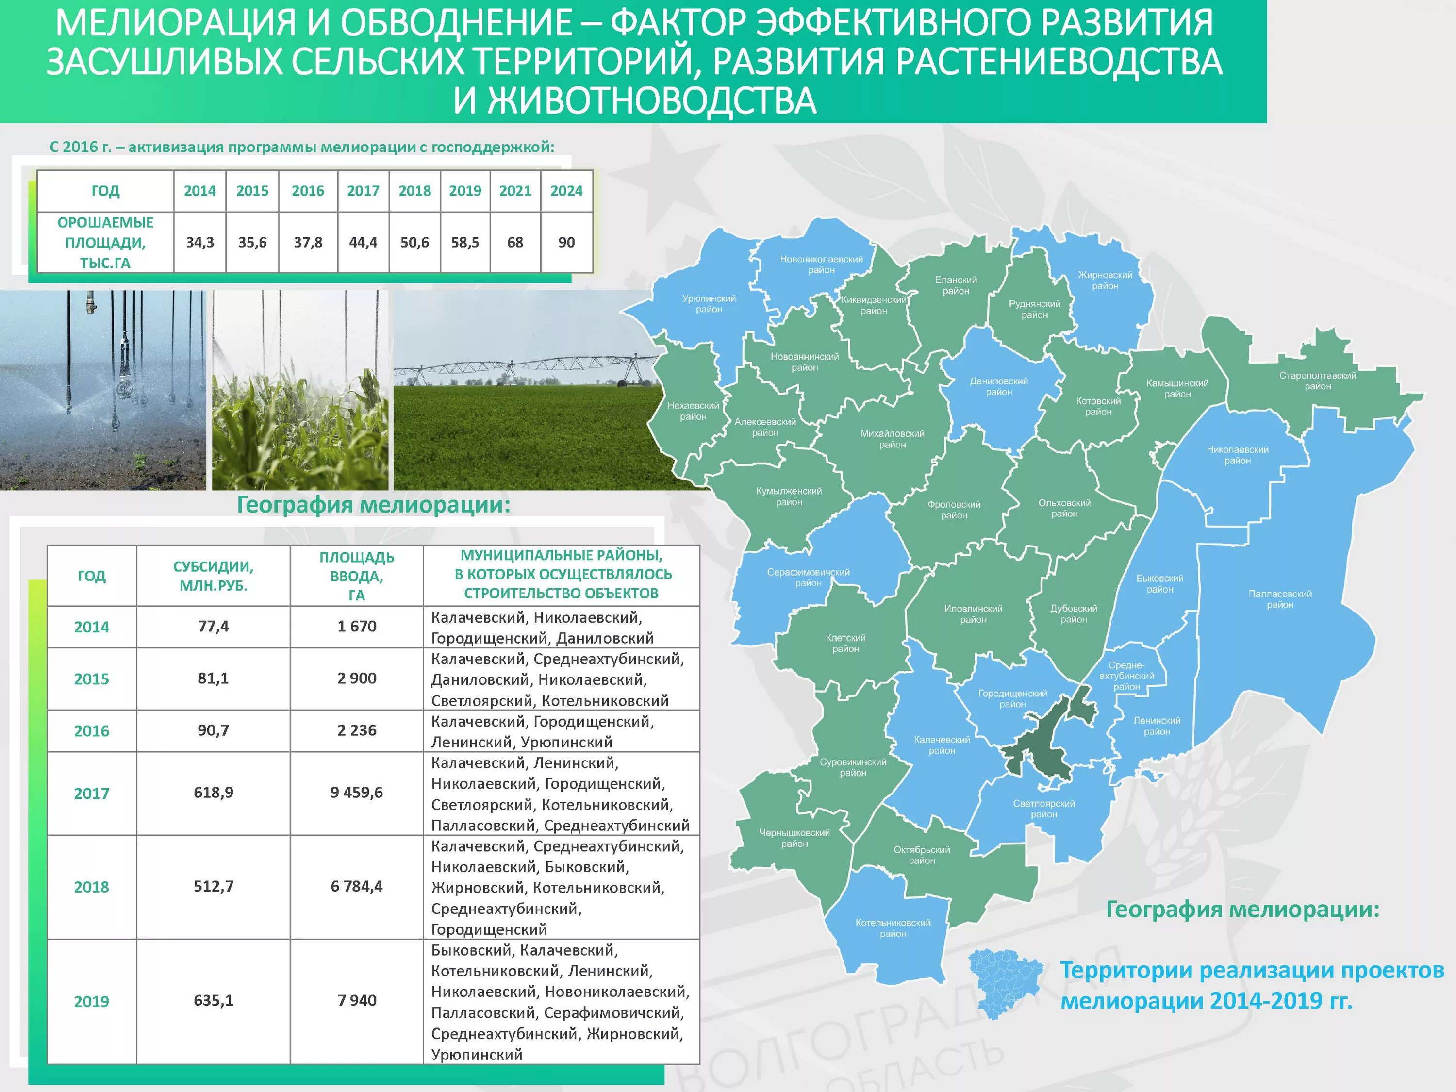Select Старополтавский район on the map
Screen dimensions: 1456x1092
pos(1318,381)
